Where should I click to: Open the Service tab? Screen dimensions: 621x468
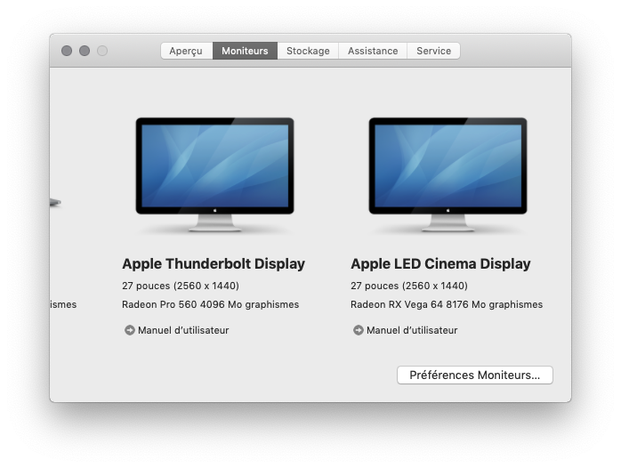point(433,51)
